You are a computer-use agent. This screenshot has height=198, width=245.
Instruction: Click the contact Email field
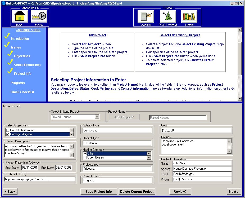[202, 174]
